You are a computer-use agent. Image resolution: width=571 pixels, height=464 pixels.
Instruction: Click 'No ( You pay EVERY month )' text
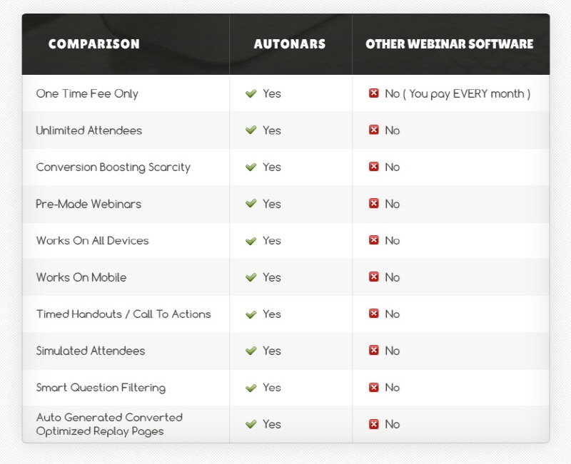tap(458, 94)
